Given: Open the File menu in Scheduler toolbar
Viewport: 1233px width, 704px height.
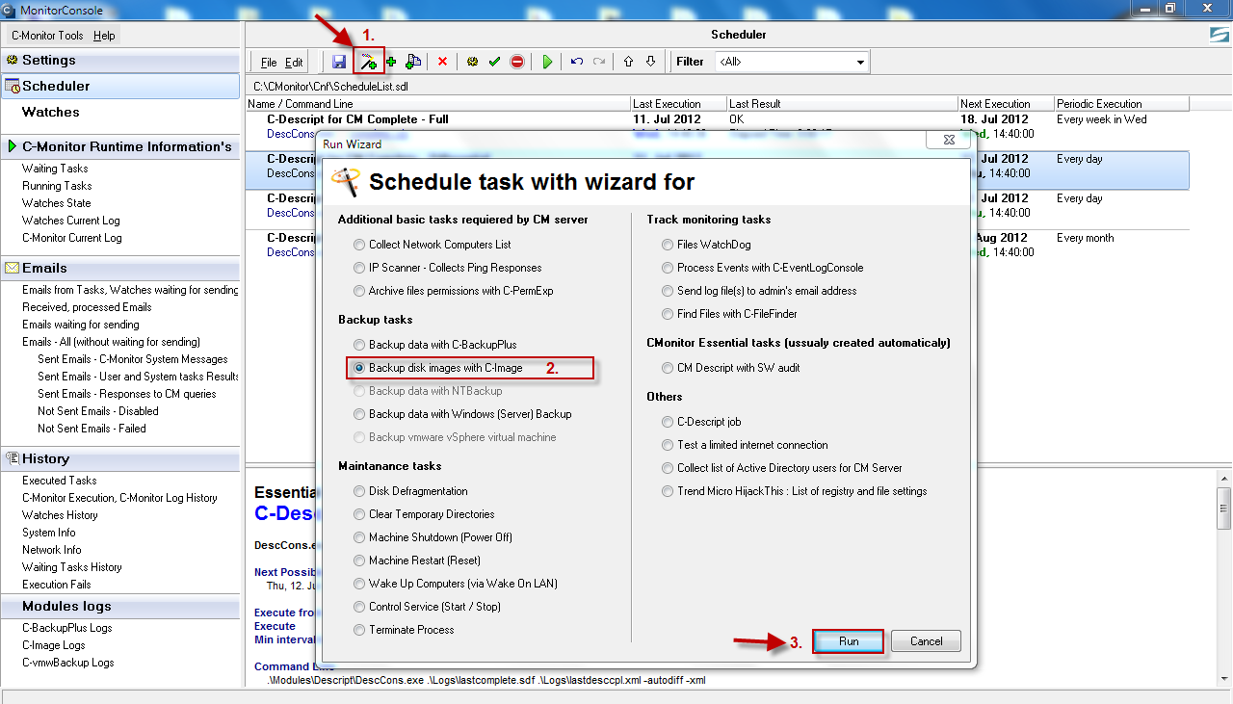Looking at the screenshot, I should pyautogui.click(x=269, y=63).
